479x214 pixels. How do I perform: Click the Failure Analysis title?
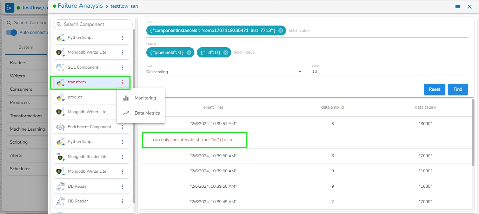coord(80,6)
